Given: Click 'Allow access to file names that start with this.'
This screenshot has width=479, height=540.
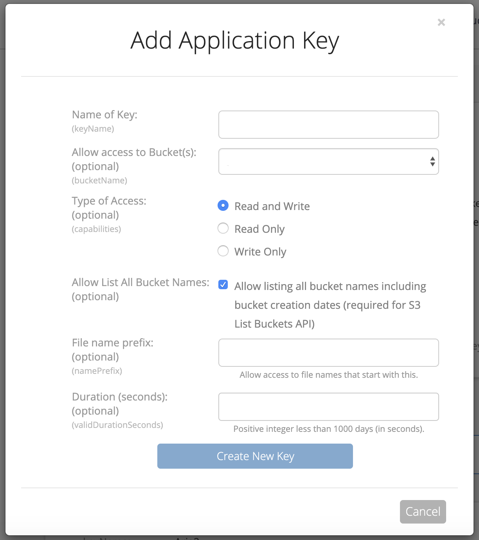Looking at the screenshot, I should point(329,375).
